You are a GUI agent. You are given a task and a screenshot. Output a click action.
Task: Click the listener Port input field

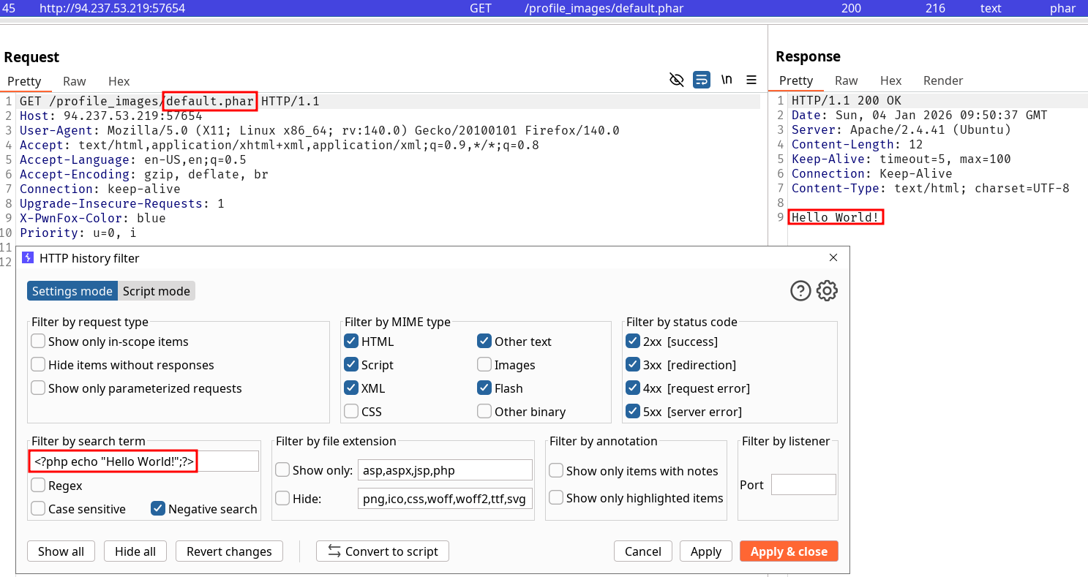803,485
